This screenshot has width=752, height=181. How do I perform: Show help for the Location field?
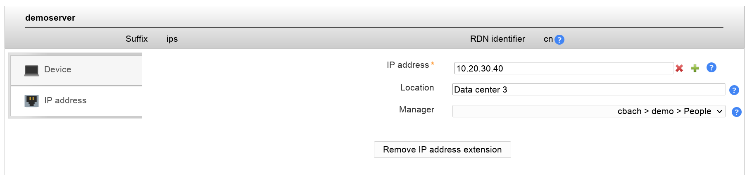coord(734,90)
